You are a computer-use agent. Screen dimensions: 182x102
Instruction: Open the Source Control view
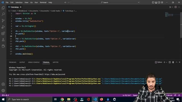(3, 21)
